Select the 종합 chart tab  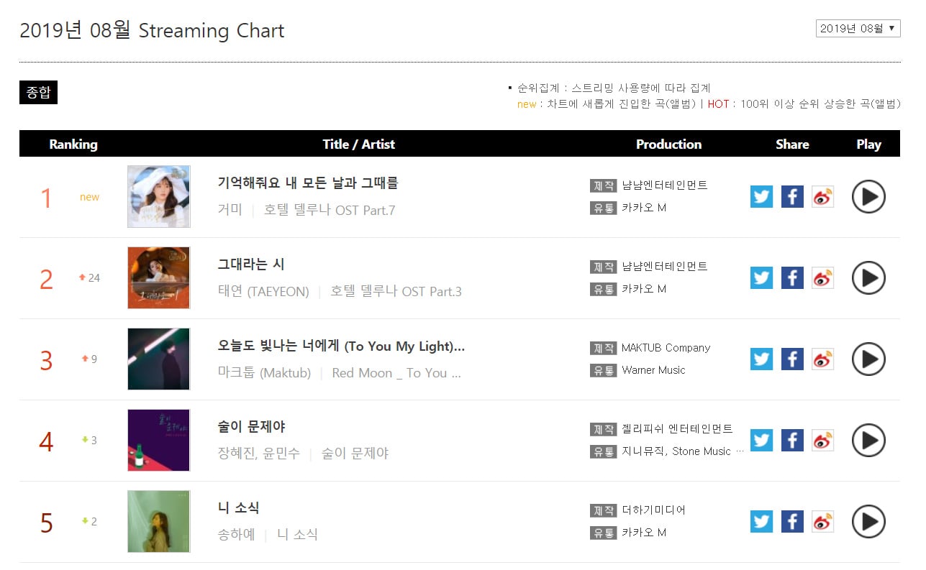pos(38,92)
